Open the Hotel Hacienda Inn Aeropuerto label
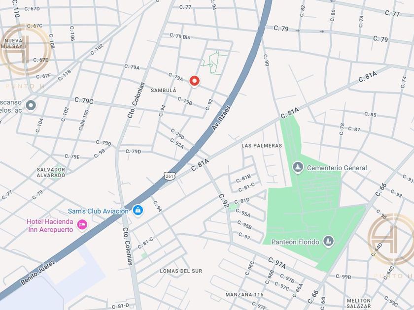The height and width of the screenshot is (310, 414). pos(50,226)
